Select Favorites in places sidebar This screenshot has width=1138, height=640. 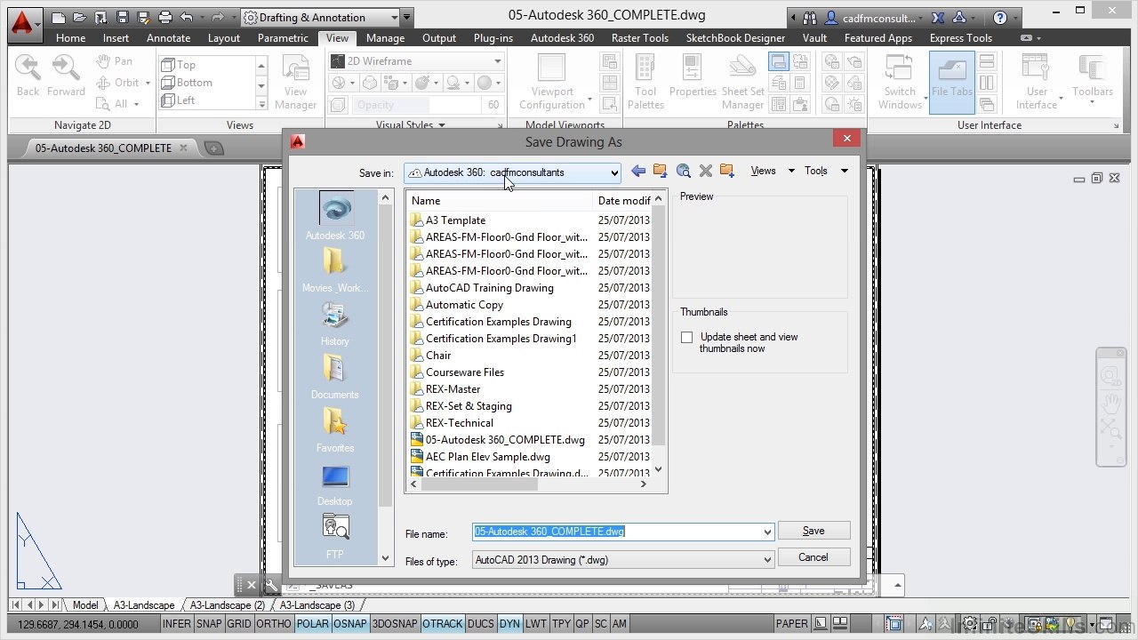point(335,431)
